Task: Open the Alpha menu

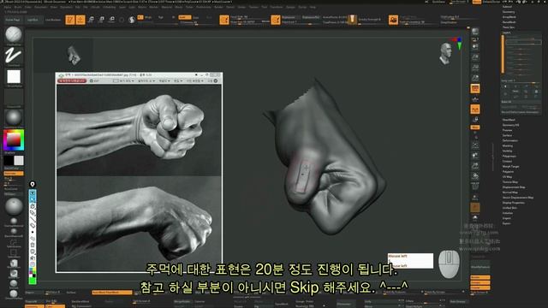Action: [8, 7]
